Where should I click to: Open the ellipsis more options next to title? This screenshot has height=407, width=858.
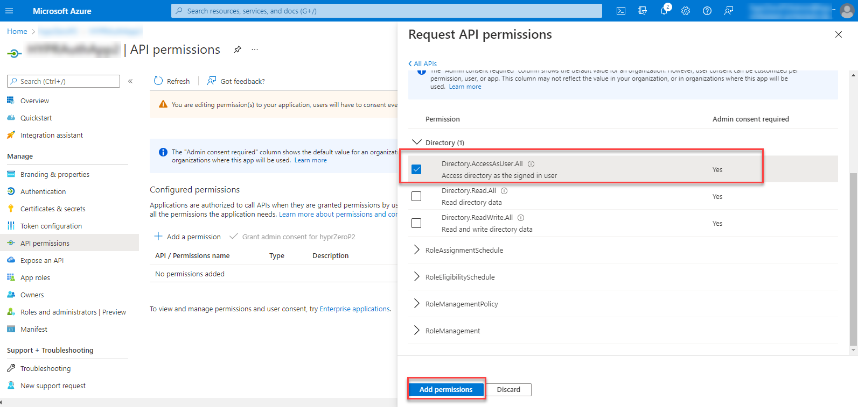point(255,49)
